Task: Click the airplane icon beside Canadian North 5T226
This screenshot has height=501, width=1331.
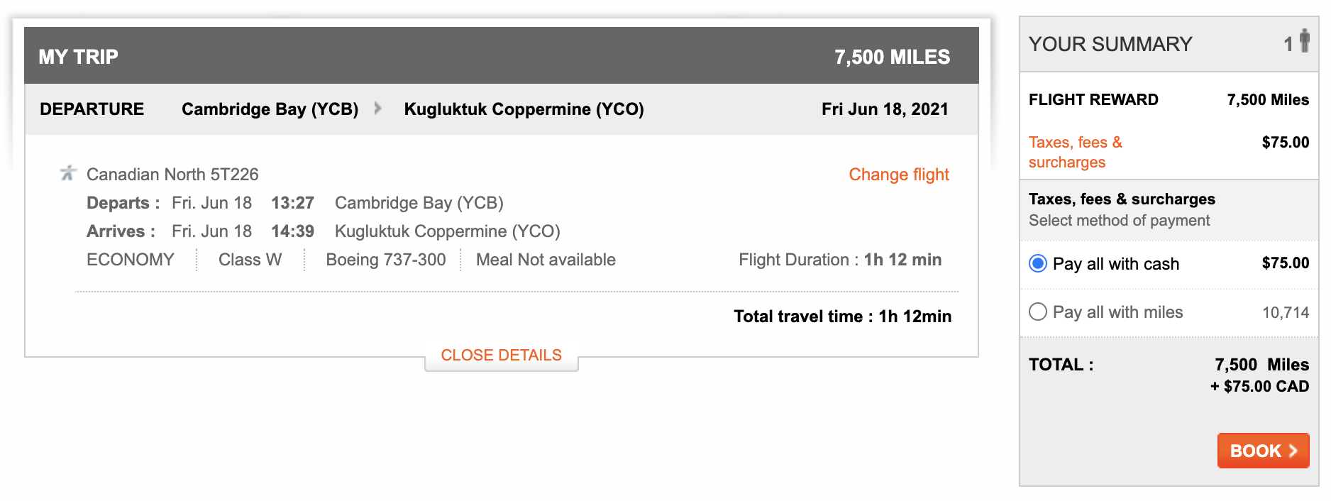Action: click(x=68, y=173)
